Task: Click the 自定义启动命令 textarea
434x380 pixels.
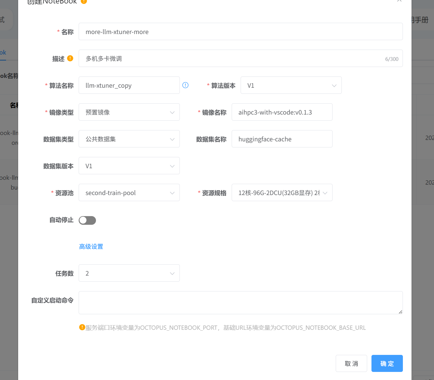Action: (240, 303)
